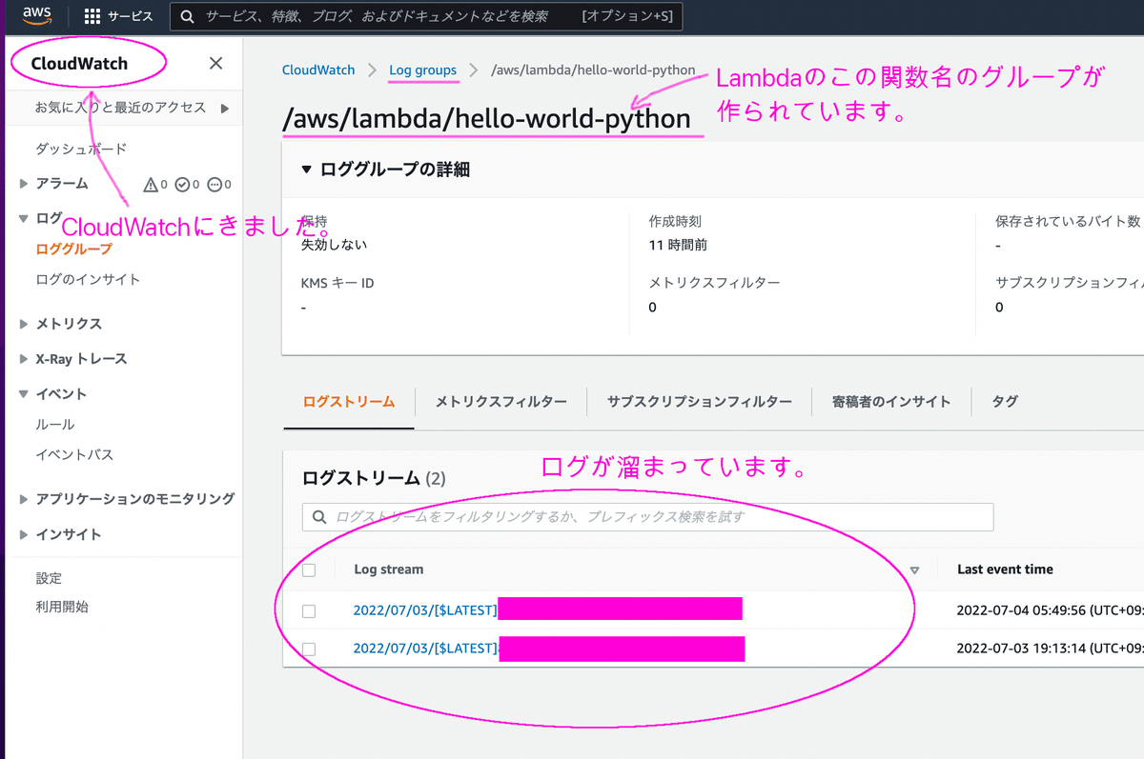Expand the アラーム section
The width and height of the screenshot is (1144, 759).
click(x=24, y=184)
